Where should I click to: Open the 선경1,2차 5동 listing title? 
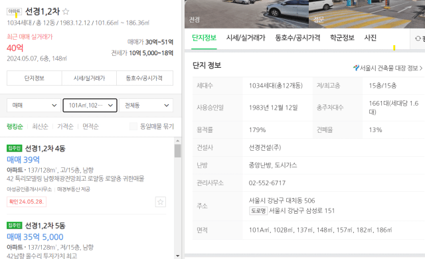click(45, 225)
